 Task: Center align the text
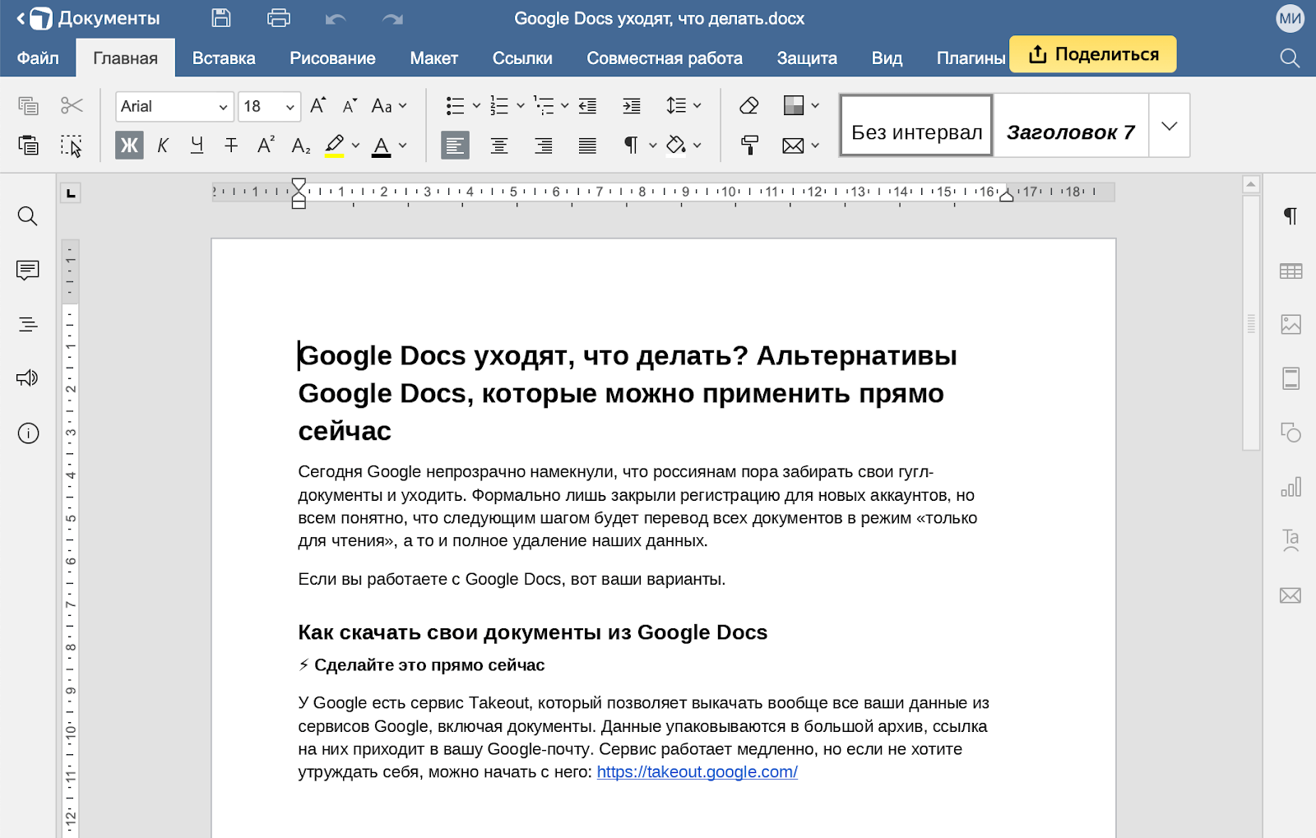pyautogui.click(x=499, y=146)
